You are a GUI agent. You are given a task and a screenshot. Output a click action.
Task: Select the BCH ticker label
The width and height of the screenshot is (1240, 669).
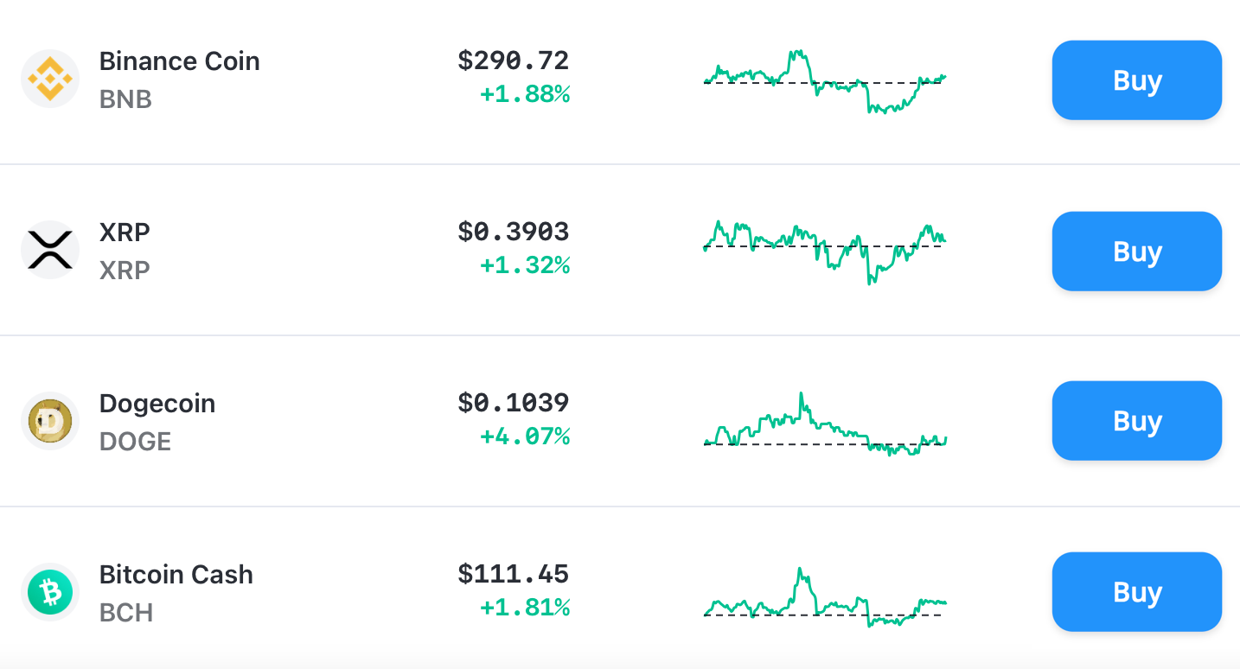tap(125, 613)
